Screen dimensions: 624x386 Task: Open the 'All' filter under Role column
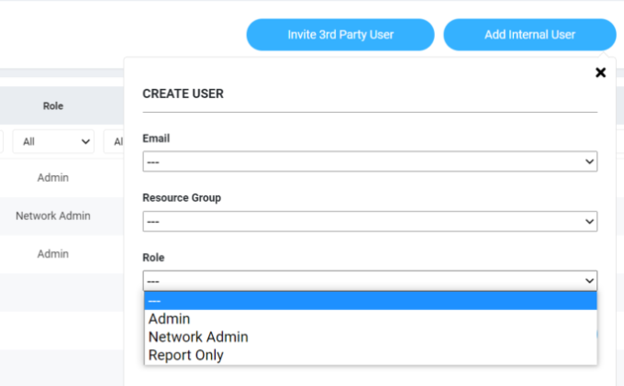52,142
